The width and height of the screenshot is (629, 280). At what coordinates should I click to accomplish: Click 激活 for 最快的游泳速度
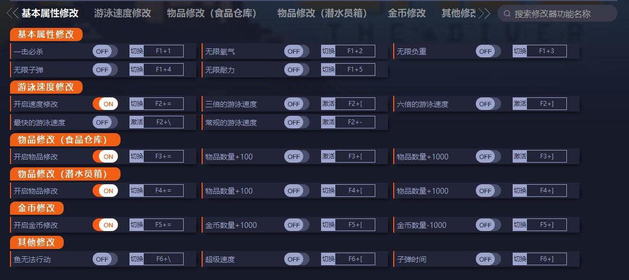136,122
